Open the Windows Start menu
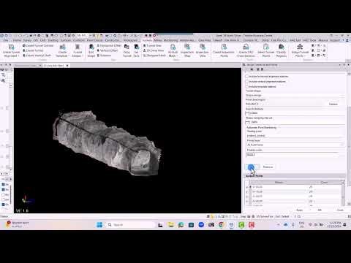Image resolution: width=351 pixels, height=263 pixels. 99,225
